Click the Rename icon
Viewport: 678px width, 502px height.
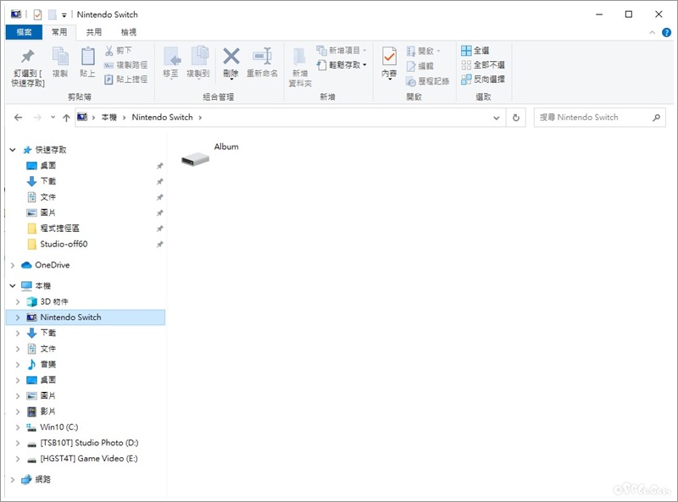click(263, 56)
